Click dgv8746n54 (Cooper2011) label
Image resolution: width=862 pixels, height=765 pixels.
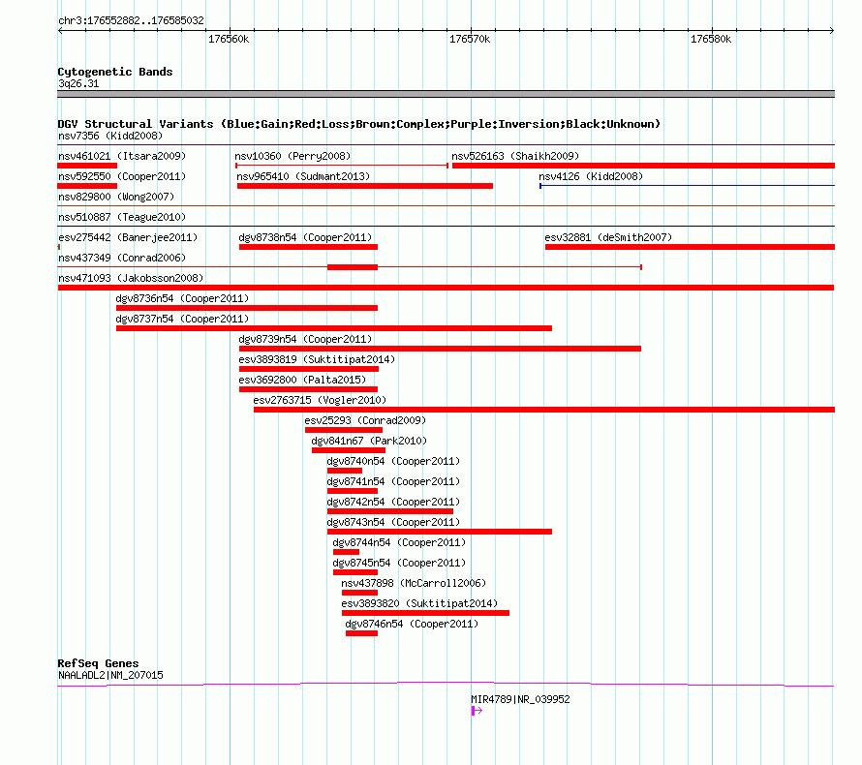(x=412, y=624)
